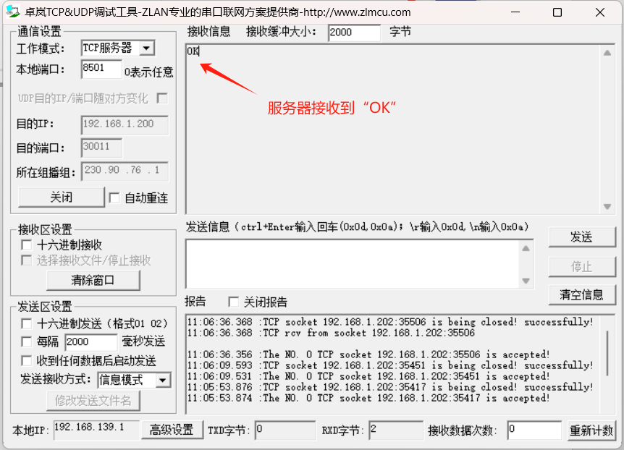This screenshot has height=450, width=624.
Task: Toggle the 关闭报告 checkbox
Action: coord(234,302)
